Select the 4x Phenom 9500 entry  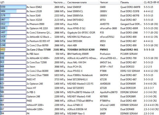point(36,24)
